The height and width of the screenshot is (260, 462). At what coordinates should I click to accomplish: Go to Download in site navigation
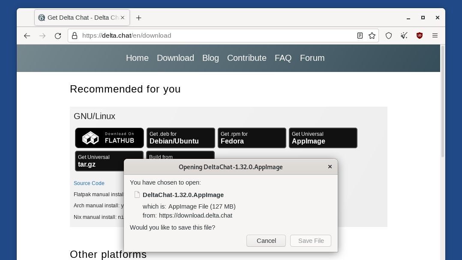click(175, 58)
